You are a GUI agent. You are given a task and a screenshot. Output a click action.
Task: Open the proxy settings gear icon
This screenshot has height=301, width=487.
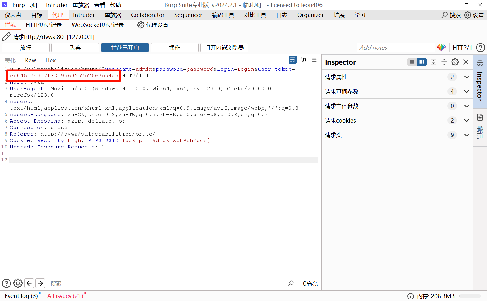click(x=141, y=25)
